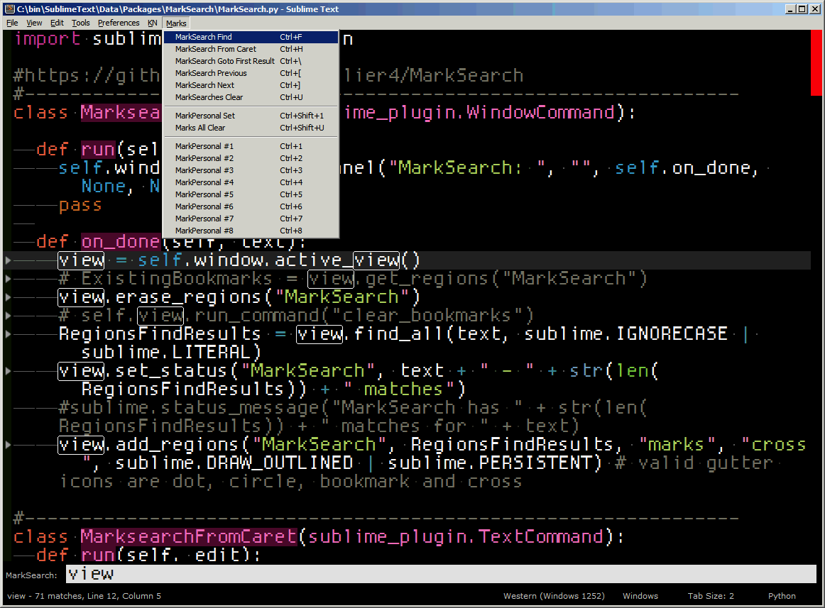Open the KN menu
Screen dimensions: 825x608
pyautogui.click(x=152, y=23)
